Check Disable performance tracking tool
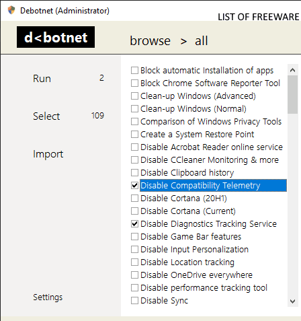The image size is (301, 321). pos(134,287)
